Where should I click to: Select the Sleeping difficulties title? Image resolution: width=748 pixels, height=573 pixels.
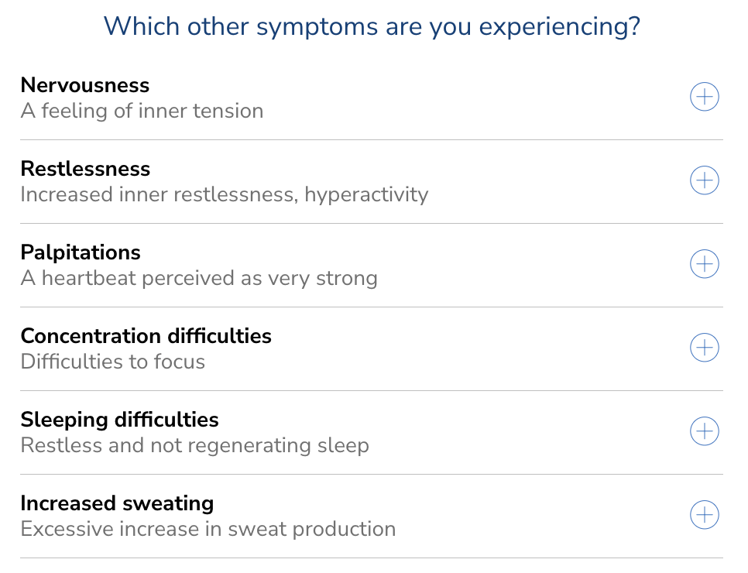120,420
